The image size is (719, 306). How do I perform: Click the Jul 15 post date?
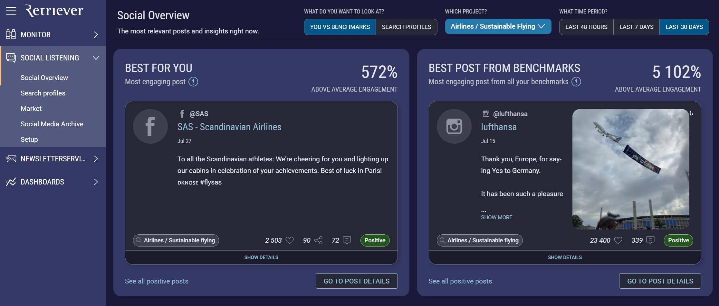tap(488, 141)
